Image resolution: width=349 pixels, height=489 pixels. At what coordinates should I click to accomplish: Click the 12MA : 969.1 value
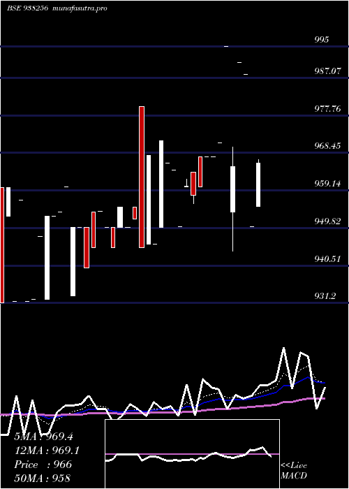click(x=47, y=451)
